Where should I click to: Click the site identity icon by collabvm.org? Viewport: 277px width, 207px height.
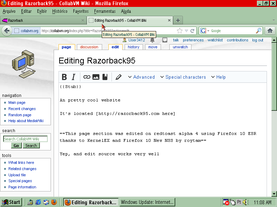[16, 31]
